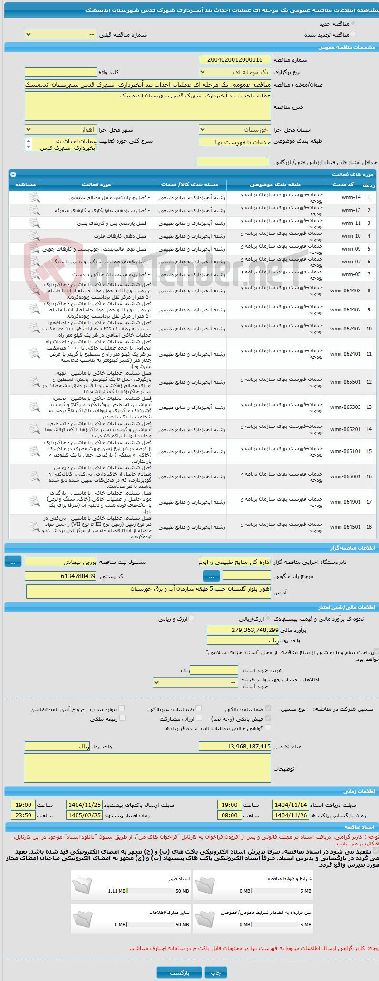Click the بازگشت back button

179,972
